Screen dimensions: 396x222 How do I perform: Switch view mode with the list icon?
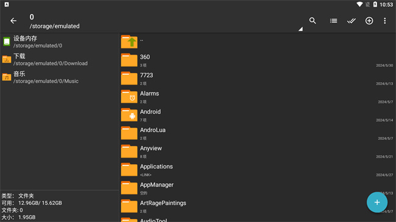pyautogui.click(x=333, y=21)
